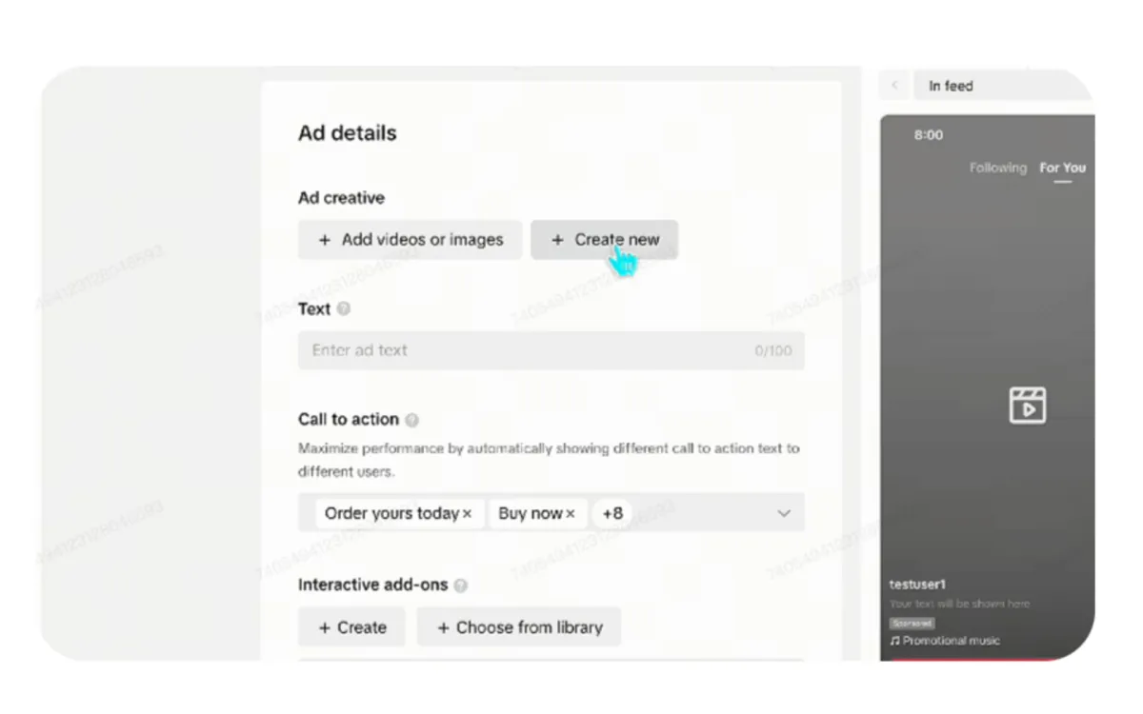Remove the Order yours today call to action
Screen dimensions: 1143x714
click(x=470, y=512)
